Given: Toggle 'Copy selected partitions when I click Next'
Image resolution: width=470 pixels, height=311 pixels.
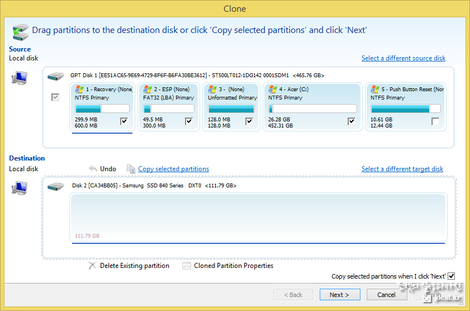Looking at the screenshot, I should (452, 276).
